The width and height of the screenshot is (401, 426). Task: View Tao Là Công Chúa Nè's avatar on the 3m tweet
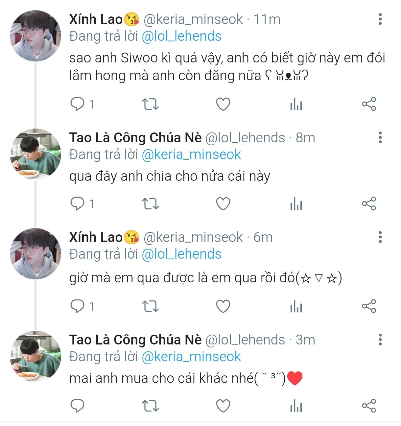tap(35, 356)
